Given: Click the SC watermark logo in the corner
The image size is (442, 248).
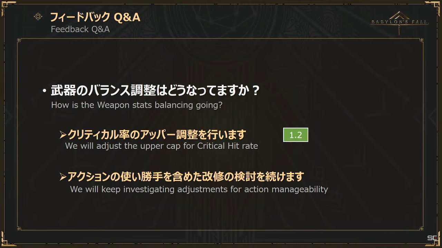Looking at the screenshot, I should coord(432,238).
